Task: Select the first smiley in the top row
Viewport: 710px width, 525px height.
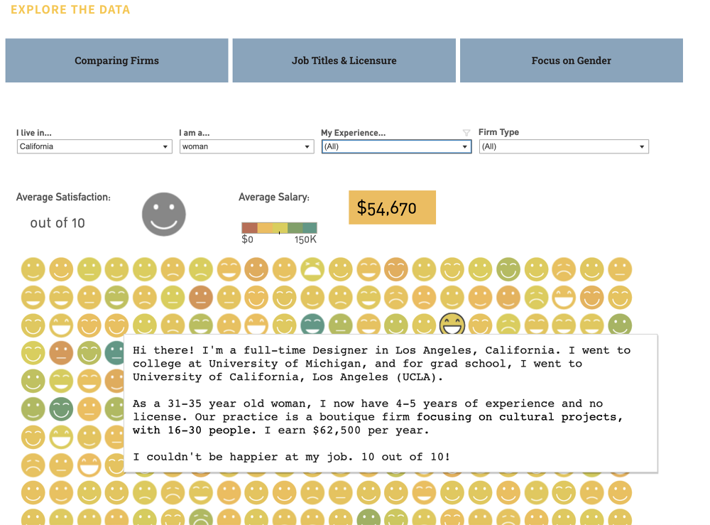Action: pos(33,269)
